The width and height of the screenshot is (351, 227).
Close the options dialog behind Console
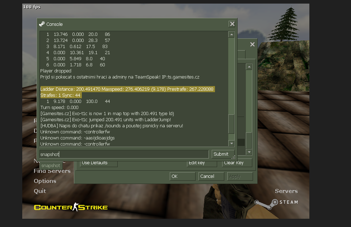252,44
